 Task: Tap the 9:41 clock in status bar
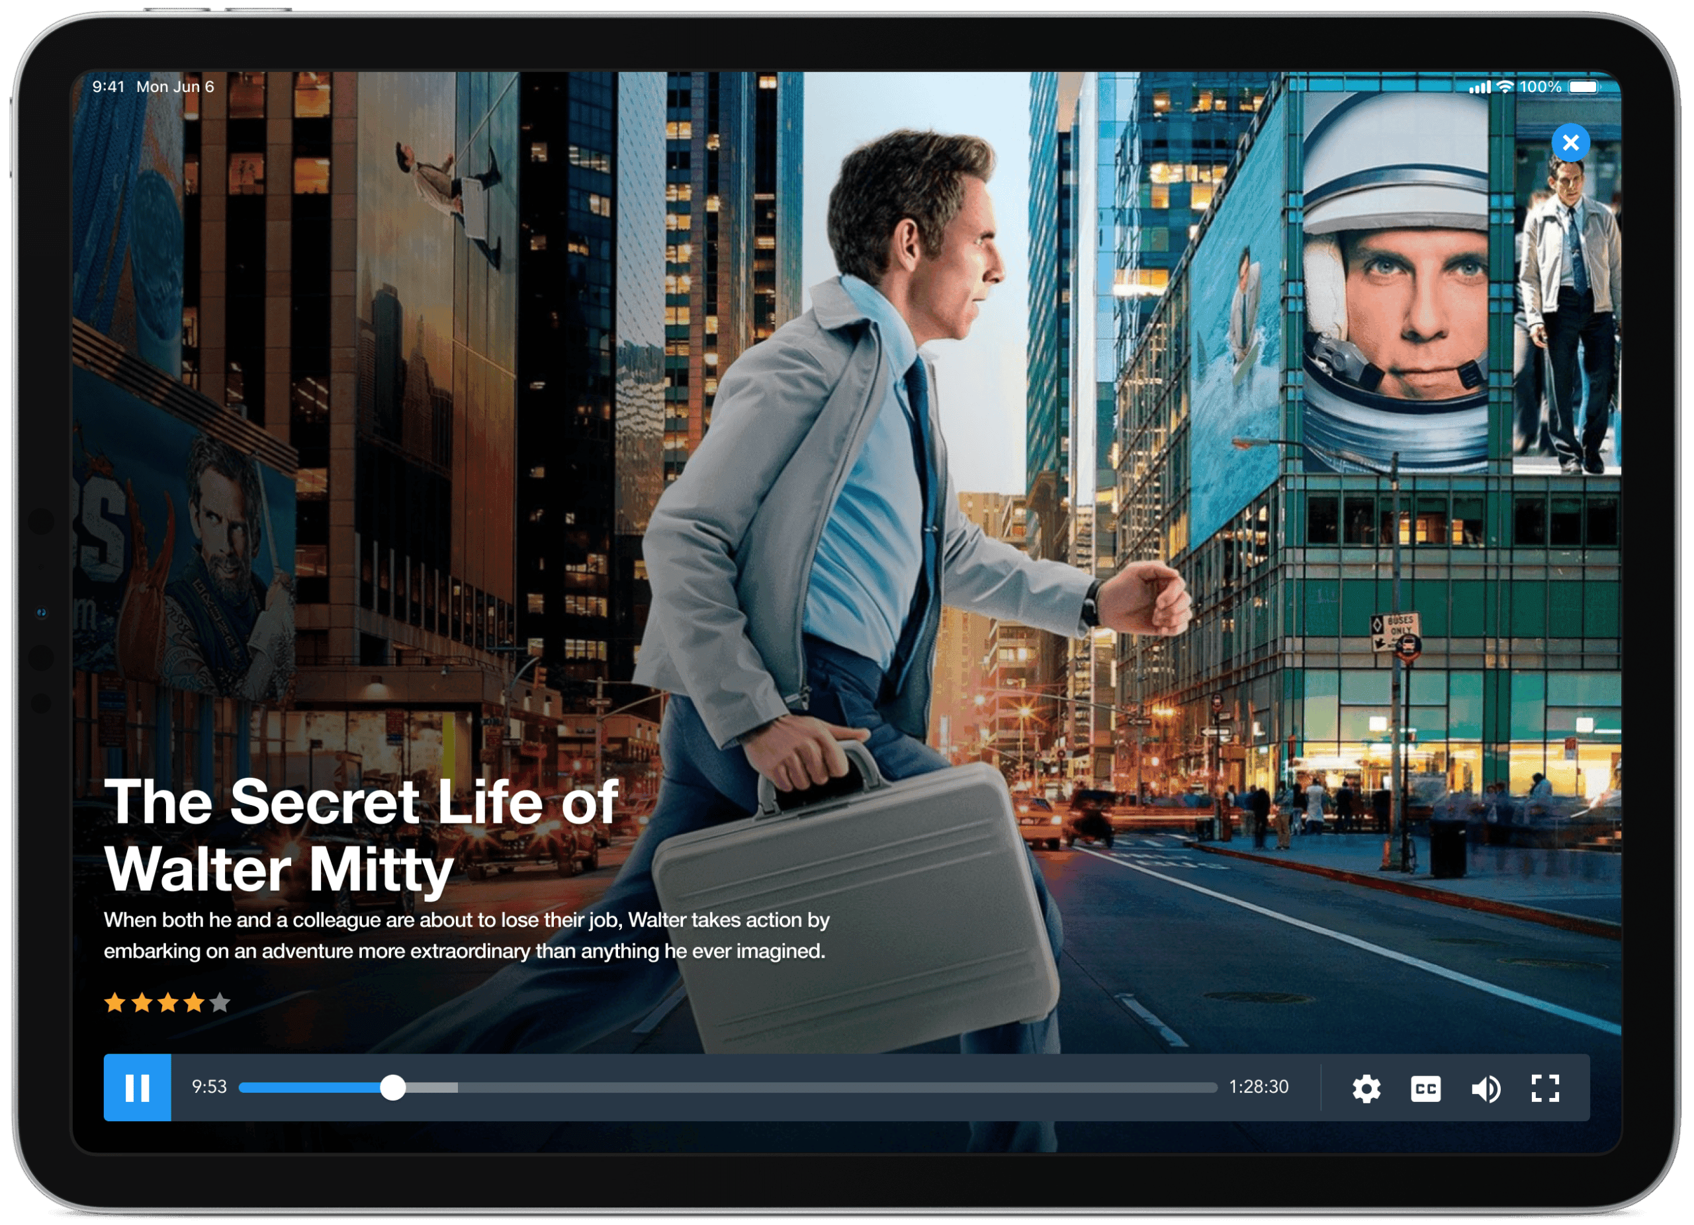click(x=109, y=87)
